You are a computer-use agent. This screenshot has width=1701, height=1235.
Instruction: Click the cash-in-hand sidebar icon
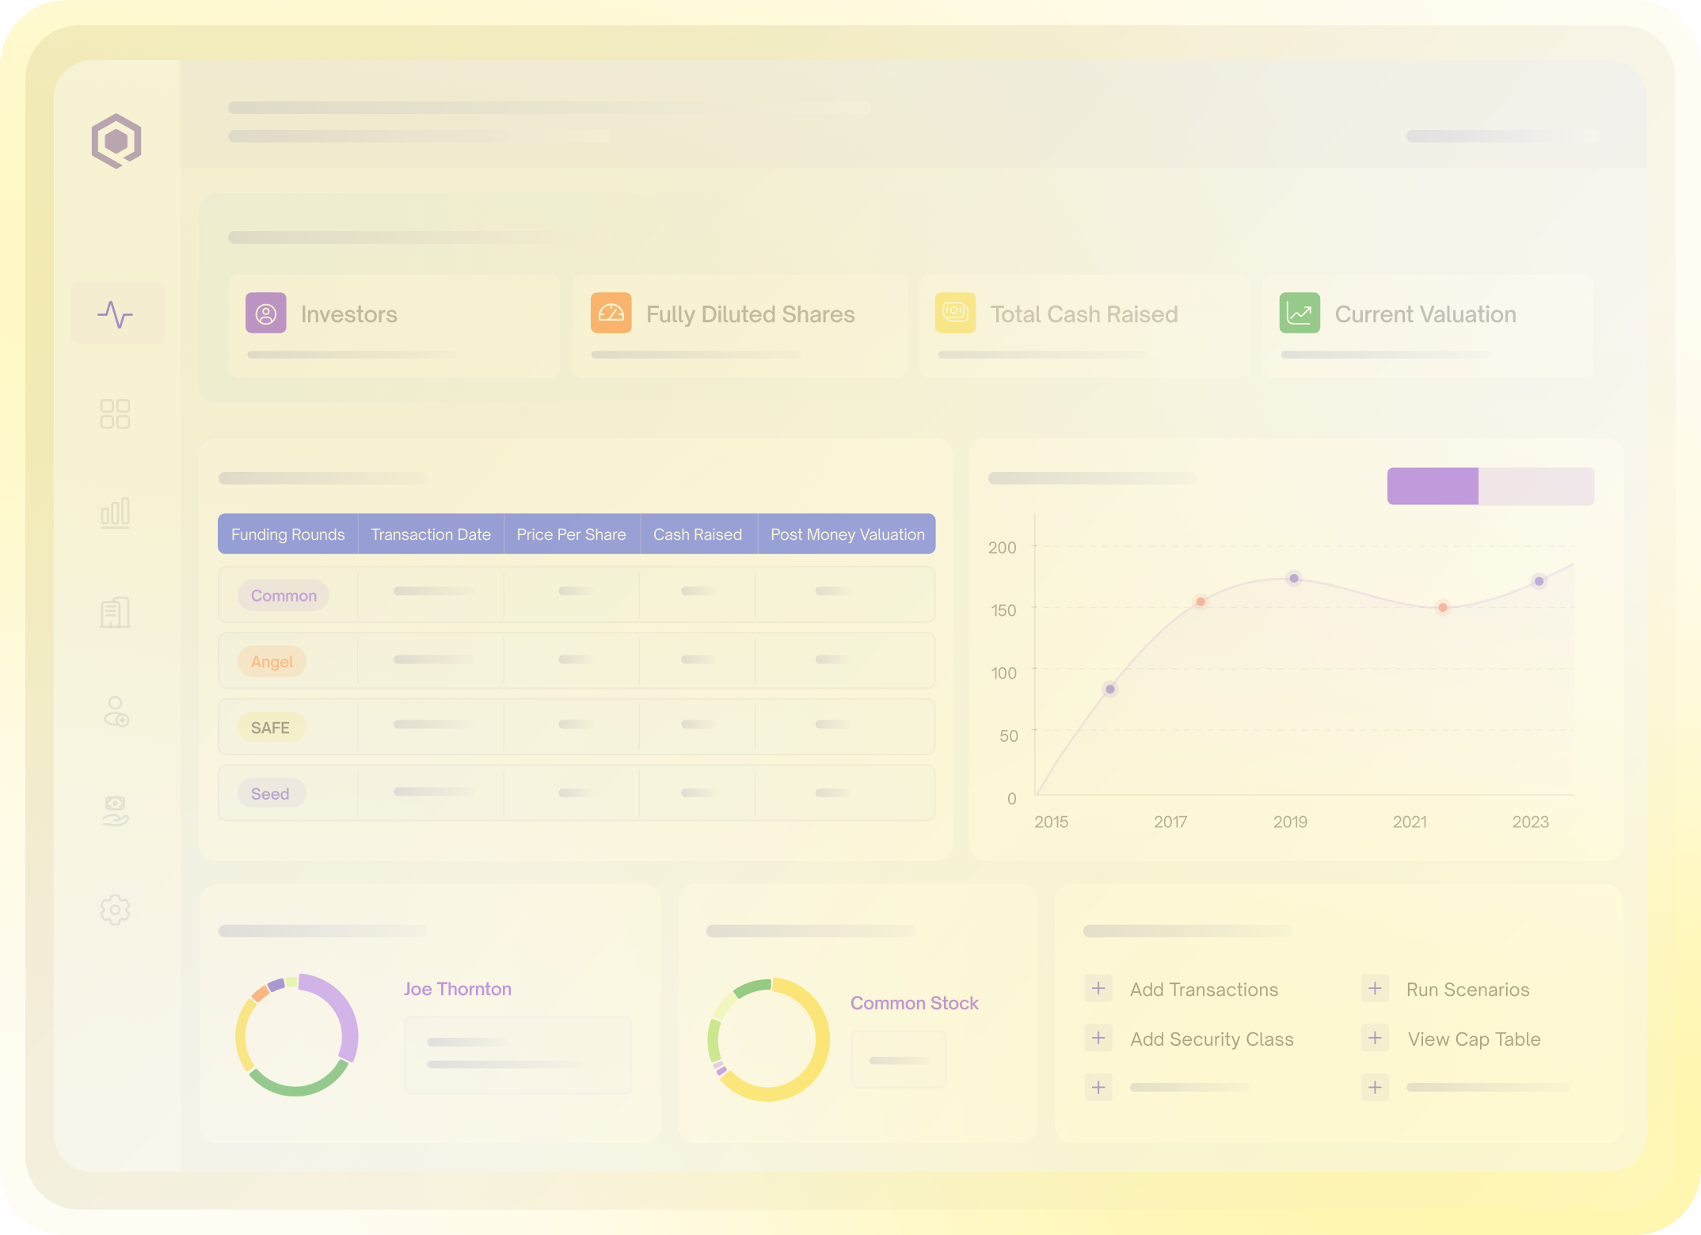116,811
